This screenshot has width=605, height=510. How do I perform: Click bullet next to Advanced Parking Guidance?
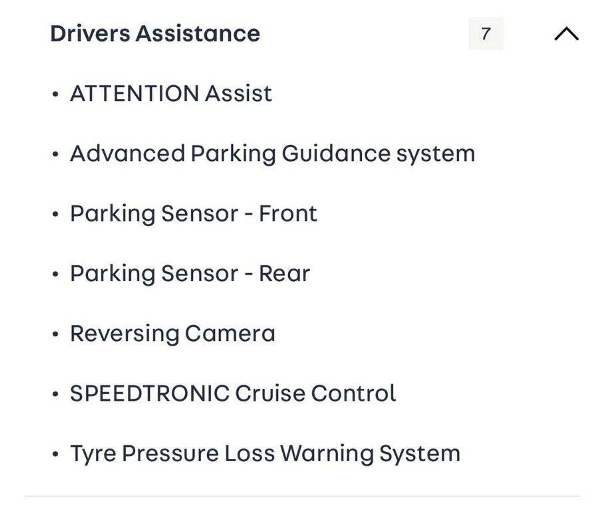tap(55, 154)
